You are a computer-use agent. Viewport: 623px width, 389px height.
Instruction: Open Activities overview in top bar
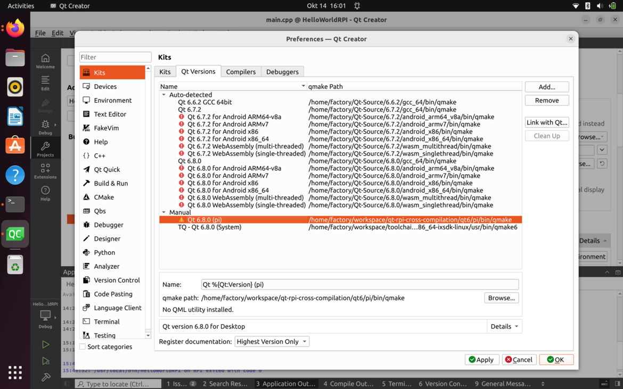[x=21, y=5]
